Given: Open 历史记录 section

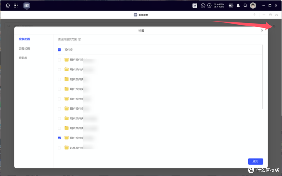Looking at the screenshot, I should tap(24, 48).
